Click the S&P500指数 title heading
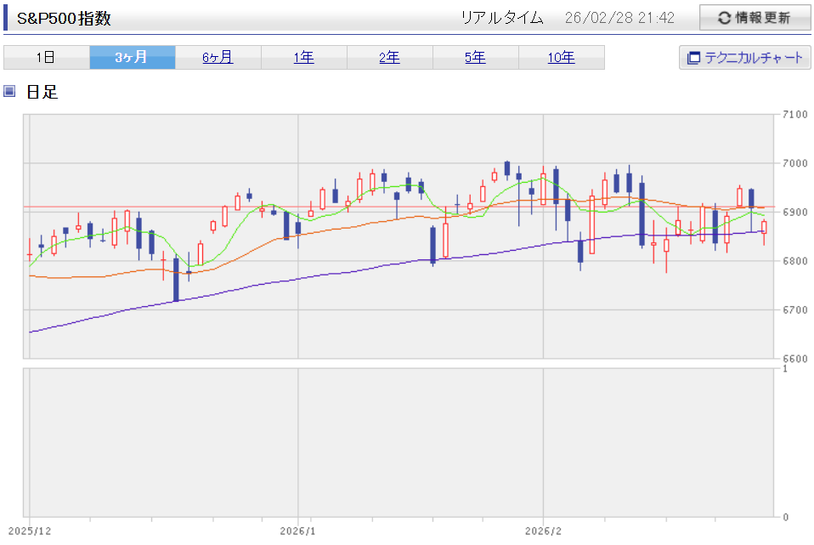This screenshot has width=814, height=545. tap(64, 19)
